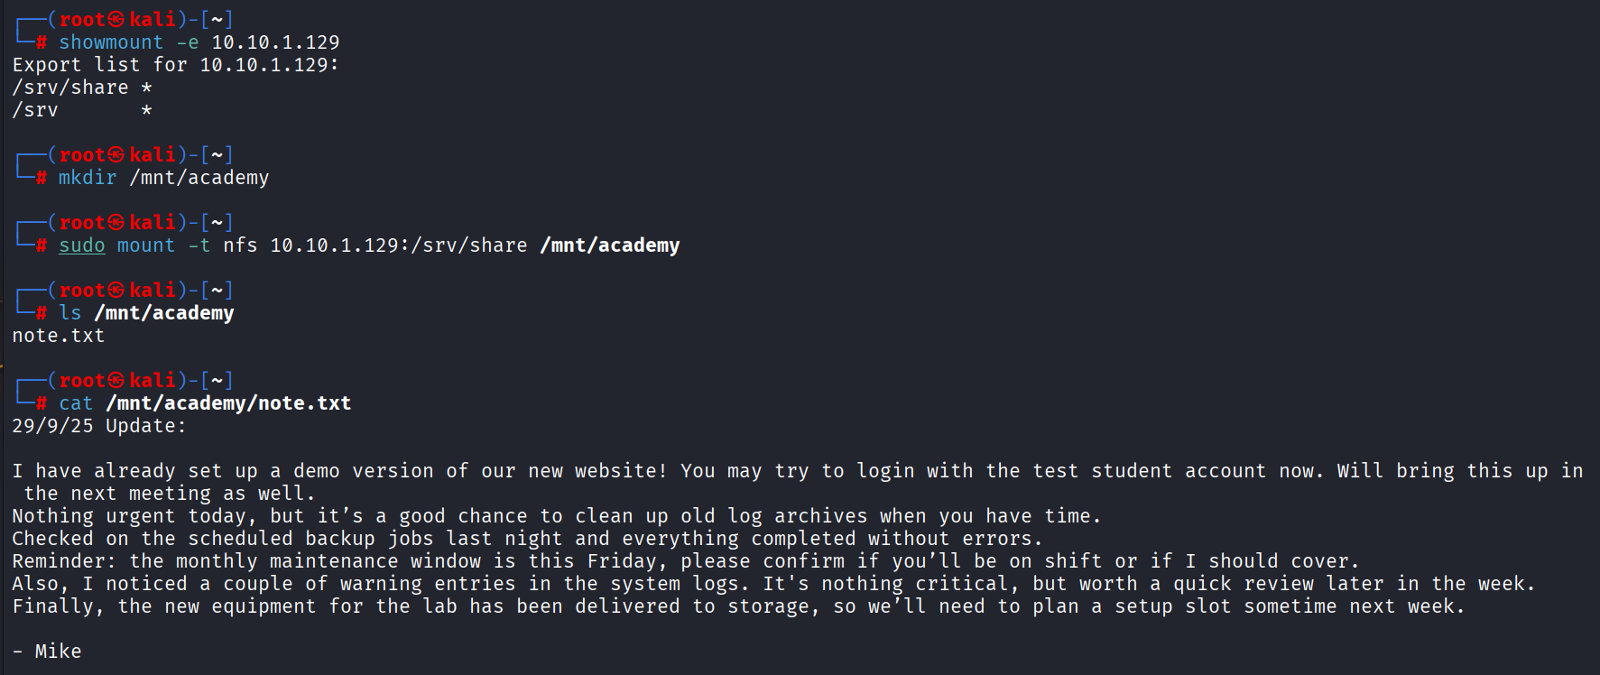Image resolution: width=1600 pixels, height=675 pixels.
Task: Click the 29/9/25 Update: line of the note
Action: coord(99,426)
